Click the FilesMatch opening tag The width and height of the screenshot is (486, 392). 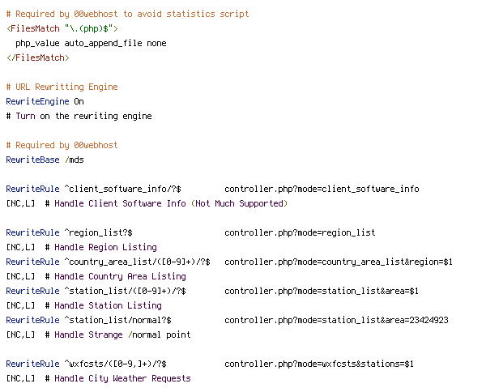tap(62, 28)
